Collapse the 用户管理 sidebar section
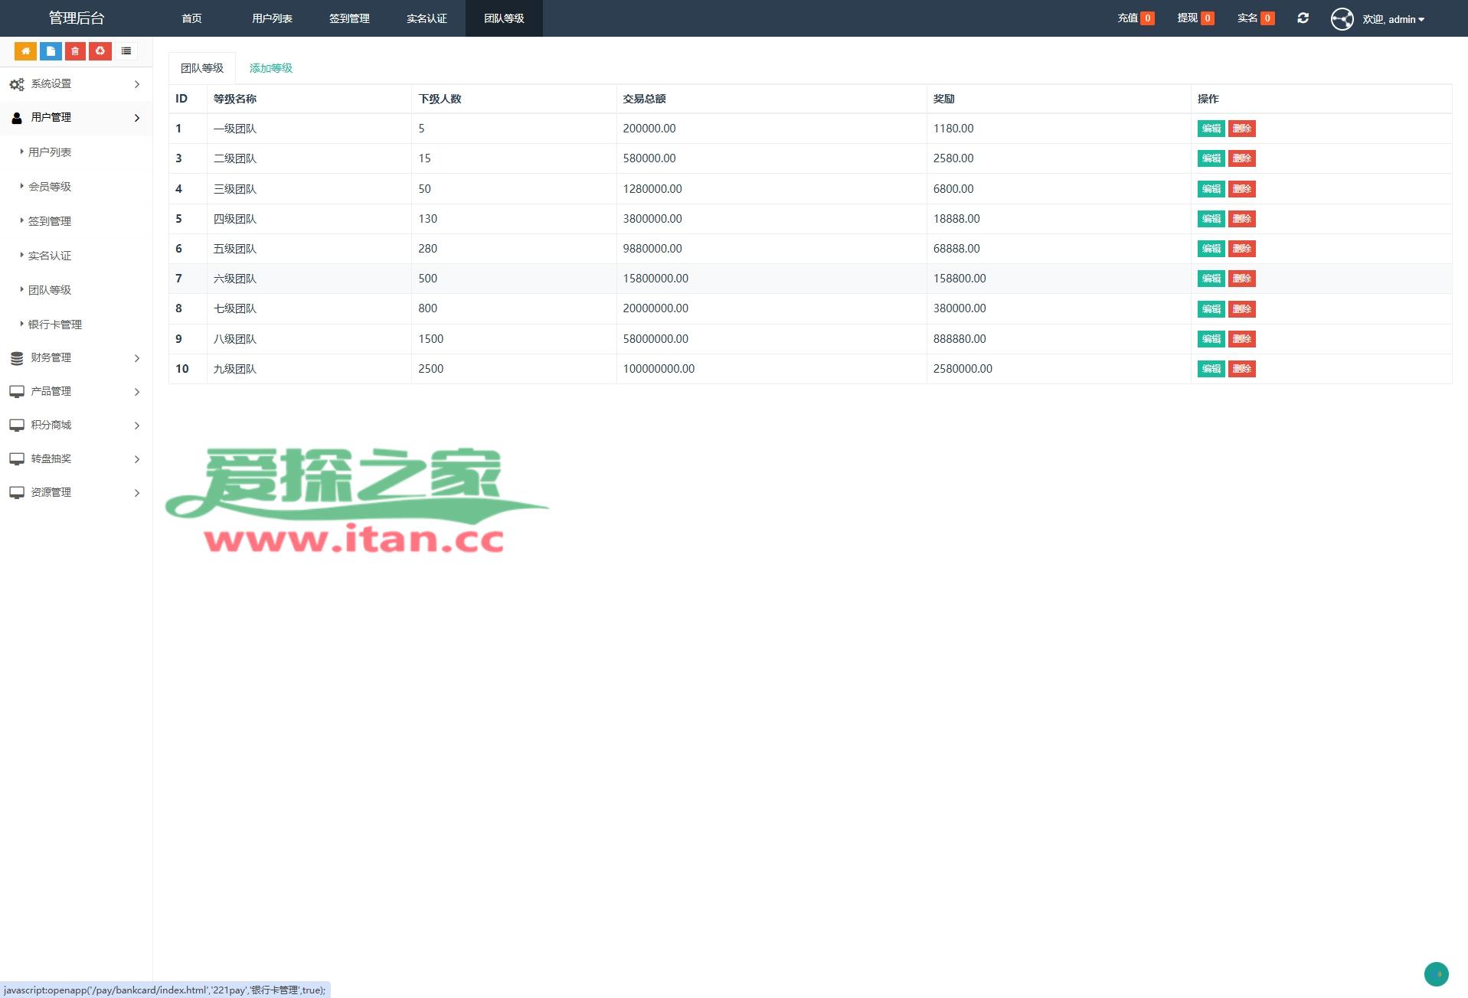This screenshot has height=998, width=1468. [x=75, y=118]
